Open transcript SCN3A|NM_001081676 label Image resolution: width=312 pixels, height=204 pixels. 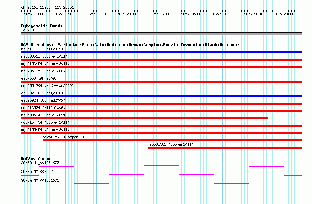40,180
